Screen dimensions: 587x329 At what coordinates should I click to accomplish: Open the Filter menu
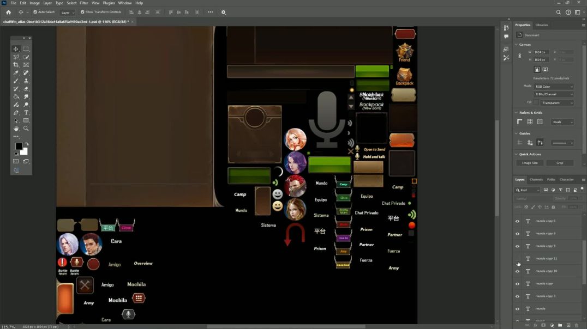click(x=84, y=3)
